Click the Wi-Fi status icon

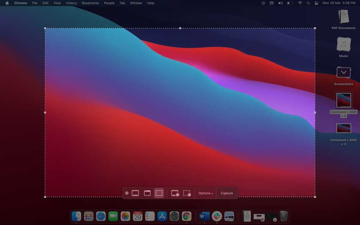tap(300, 3)
